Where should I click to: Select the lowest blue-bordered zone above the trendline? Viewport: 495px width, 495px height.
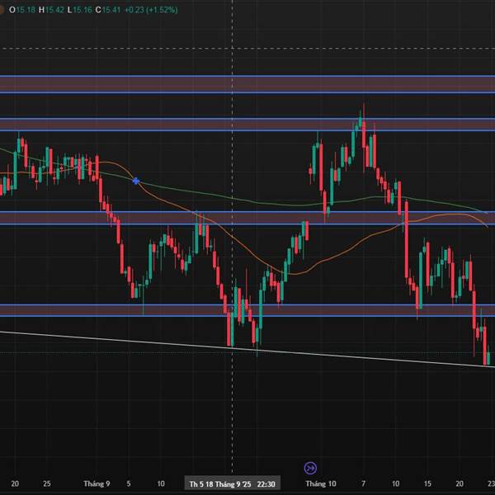(247, 310)
